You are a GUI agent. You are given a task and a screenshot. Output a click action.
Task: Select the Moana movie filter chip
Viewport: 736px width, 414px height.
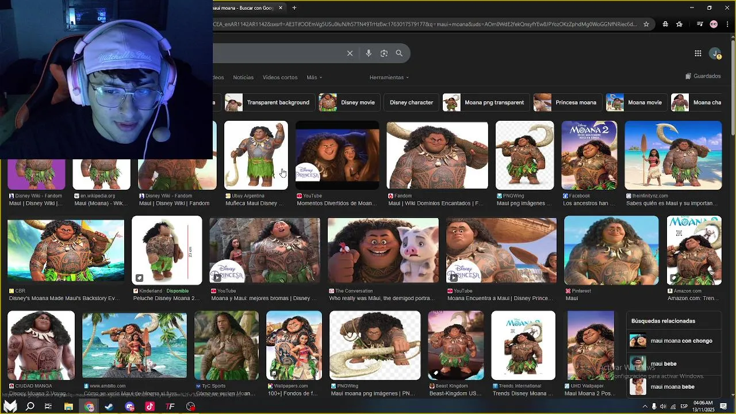(637, 102)
